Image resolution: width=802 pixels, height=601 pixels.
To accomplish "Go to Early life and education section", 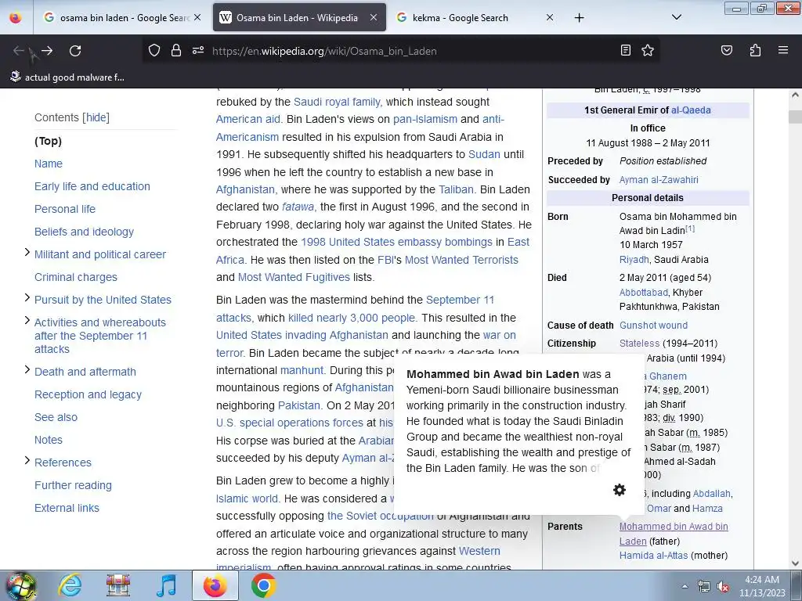I will point(92,186).
